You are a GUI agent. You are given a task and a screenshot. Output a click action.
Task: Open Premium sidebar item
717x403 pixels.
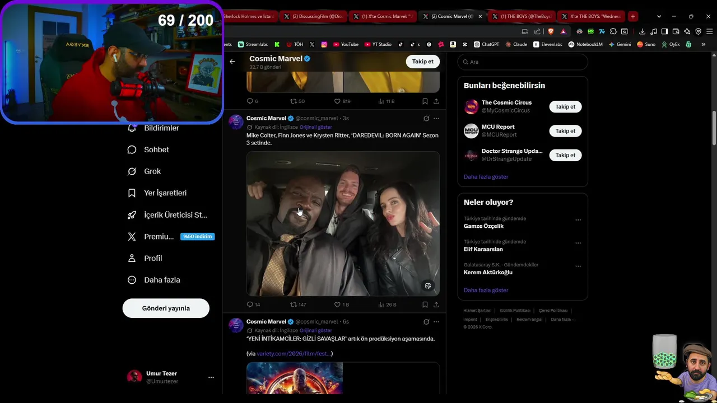click(x=151, y=237)
